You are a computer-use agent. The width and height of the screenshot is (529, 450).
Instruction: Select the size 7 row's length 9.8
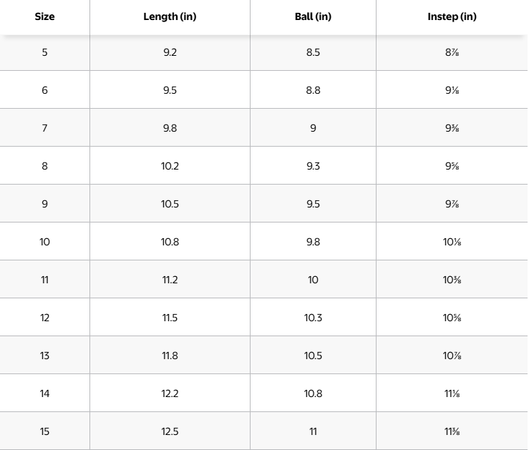(x=170, y=128)
